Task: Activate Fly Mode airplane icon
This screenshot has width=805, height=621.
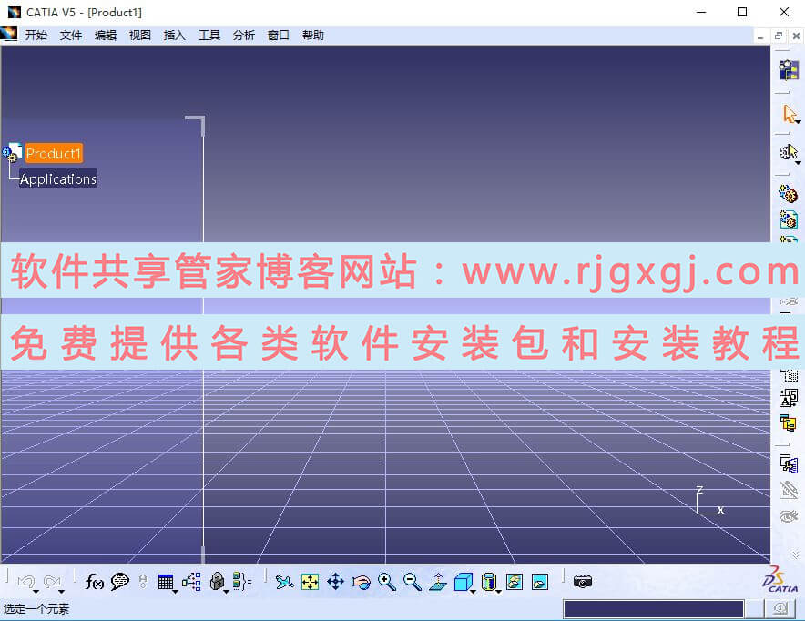Action: click(284, 582)
